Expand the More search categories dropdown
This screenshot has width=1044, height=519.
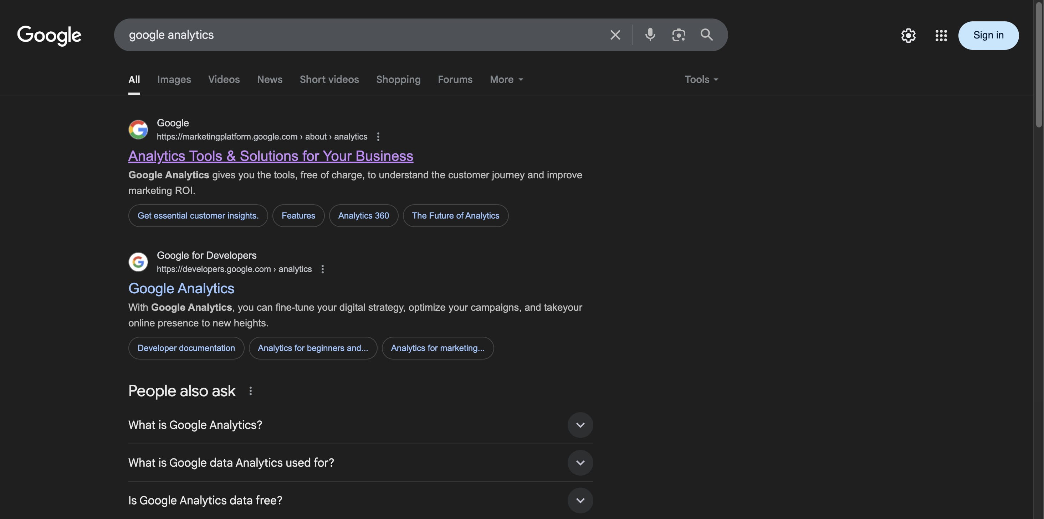506,79
